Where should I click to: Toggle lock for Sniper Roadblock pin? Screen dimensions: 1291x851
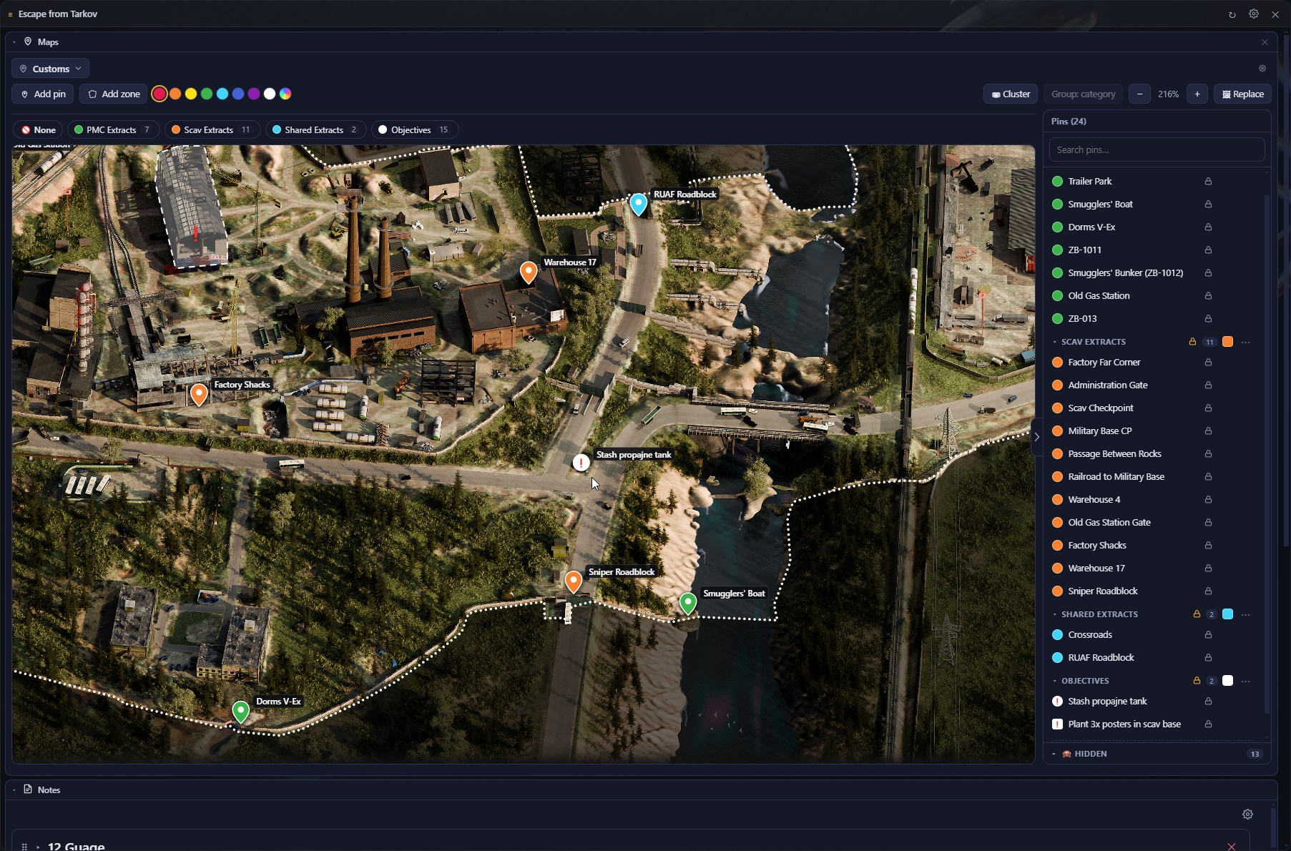1208,591
